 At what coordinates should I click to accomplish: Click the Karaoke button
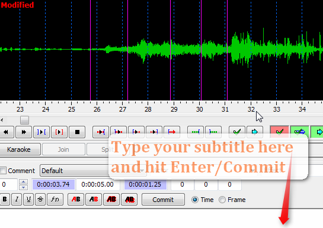(x=20, y=149)
